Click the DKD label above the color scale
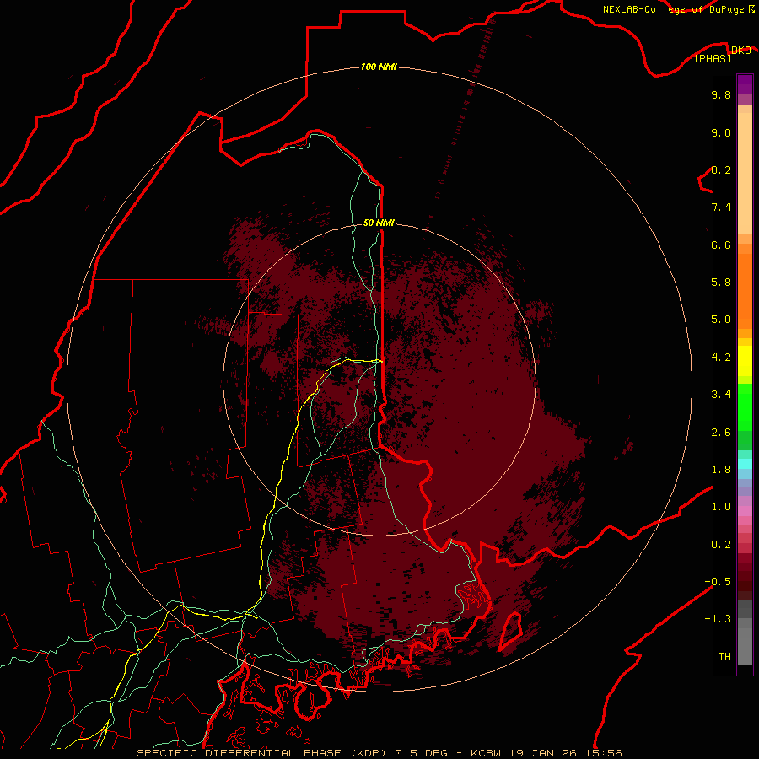 (x=740, y=51)
